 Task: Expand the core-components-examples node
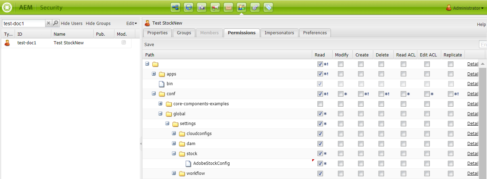pos(160,104)
